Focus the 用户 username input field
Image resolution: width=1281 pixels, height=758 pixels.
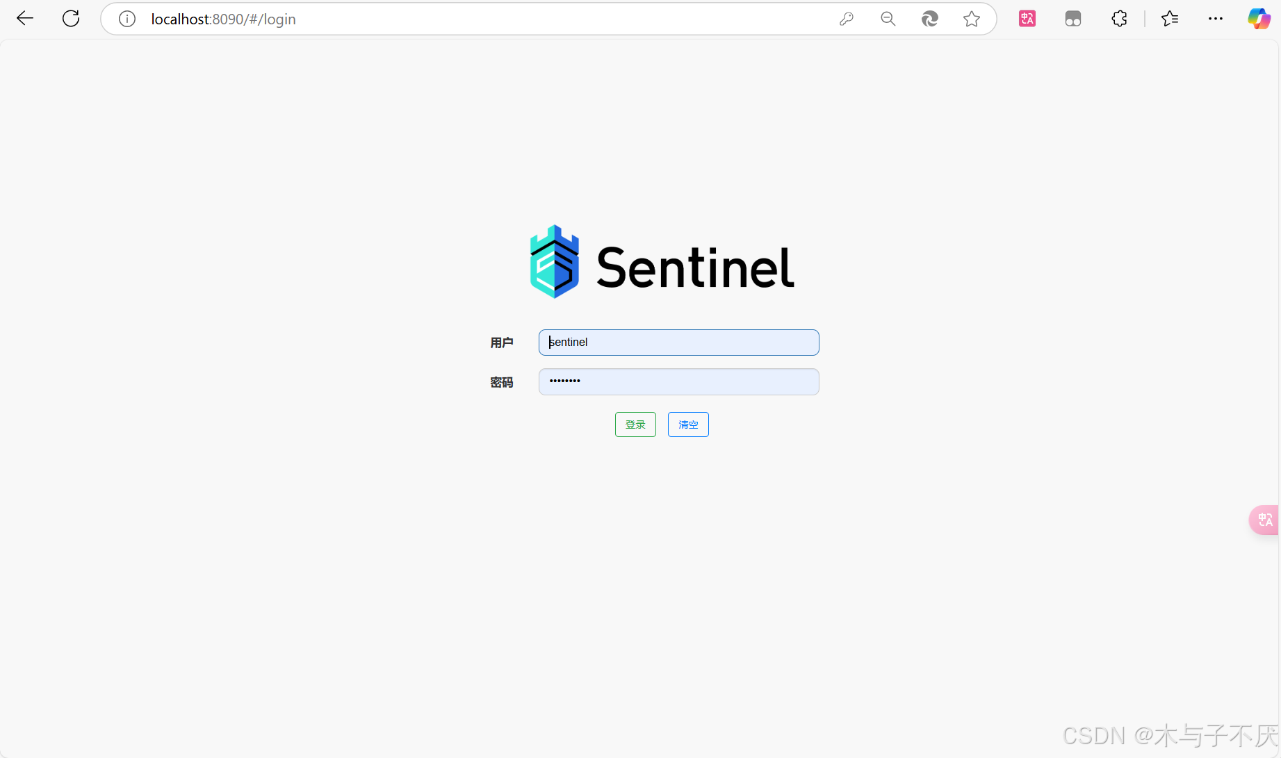678,342
